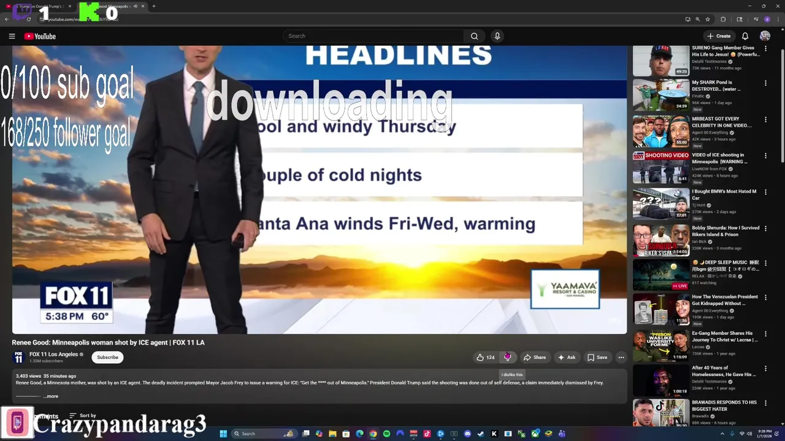This screenshot has width=785, height=441.
Task: Open VIDEO of ICE shooting in Minneapolis title
Action: (x=720, y=158)
